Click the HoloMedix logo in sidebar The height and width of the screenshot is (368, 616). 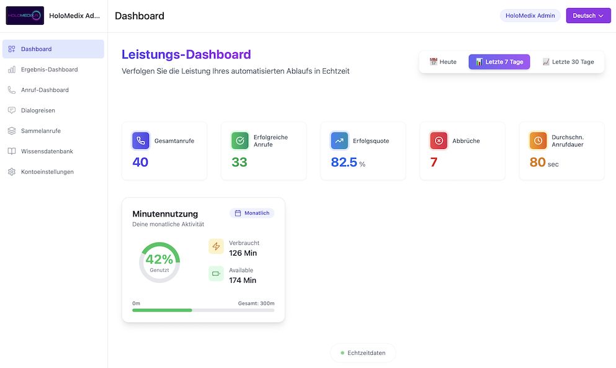point(25,16)
